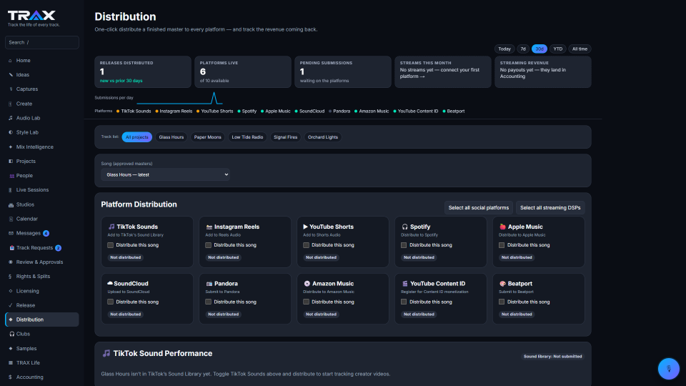Check Distribute this song for Pandora
This screenshot has width=686, height=386.
pos(208,302)
